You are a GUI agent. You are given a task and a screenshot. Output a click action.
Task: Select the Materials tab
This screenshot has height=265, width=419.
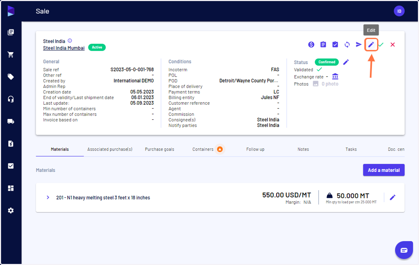point(60,149)
